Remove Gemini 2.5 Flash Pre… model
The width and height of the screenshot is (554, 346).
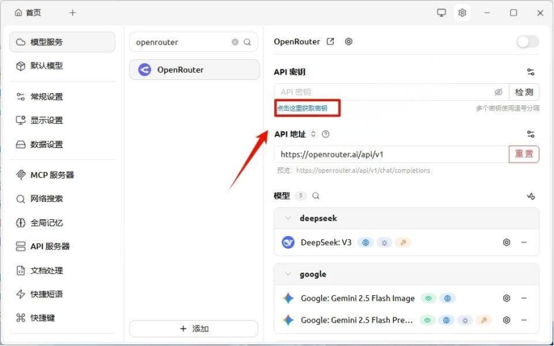point(524,320)
